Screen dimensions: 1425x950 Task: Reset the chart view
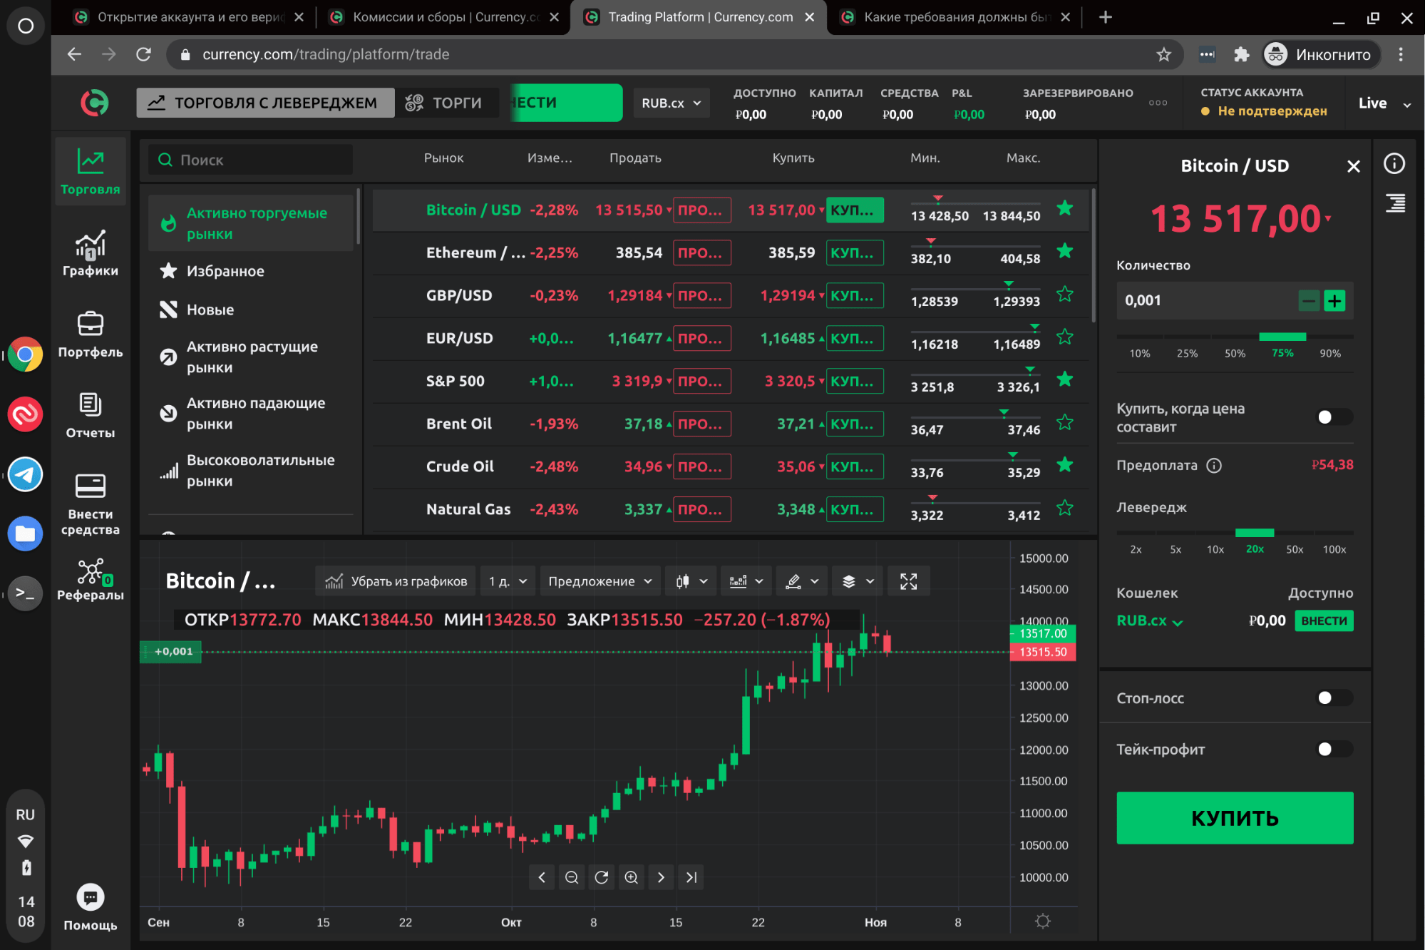tap(602, 877)
